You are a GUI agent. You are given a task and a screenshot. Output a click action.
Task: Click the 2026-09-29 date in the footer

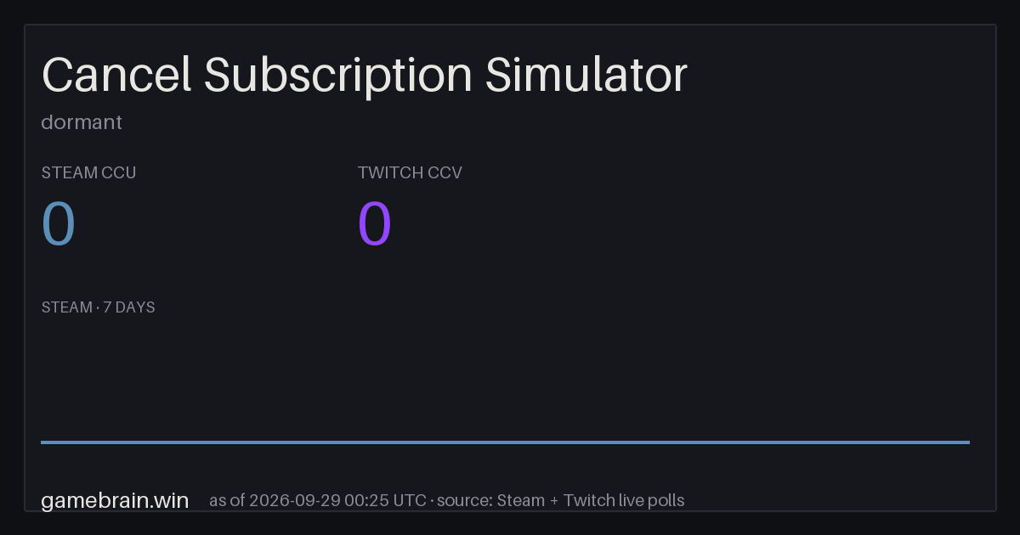pyautogui.click(x=295, y=500)
